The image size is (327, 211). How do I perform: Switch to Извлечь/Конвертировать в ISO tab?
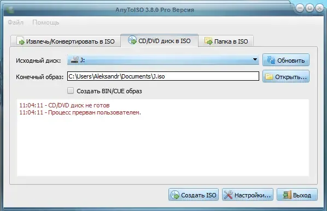66,41
